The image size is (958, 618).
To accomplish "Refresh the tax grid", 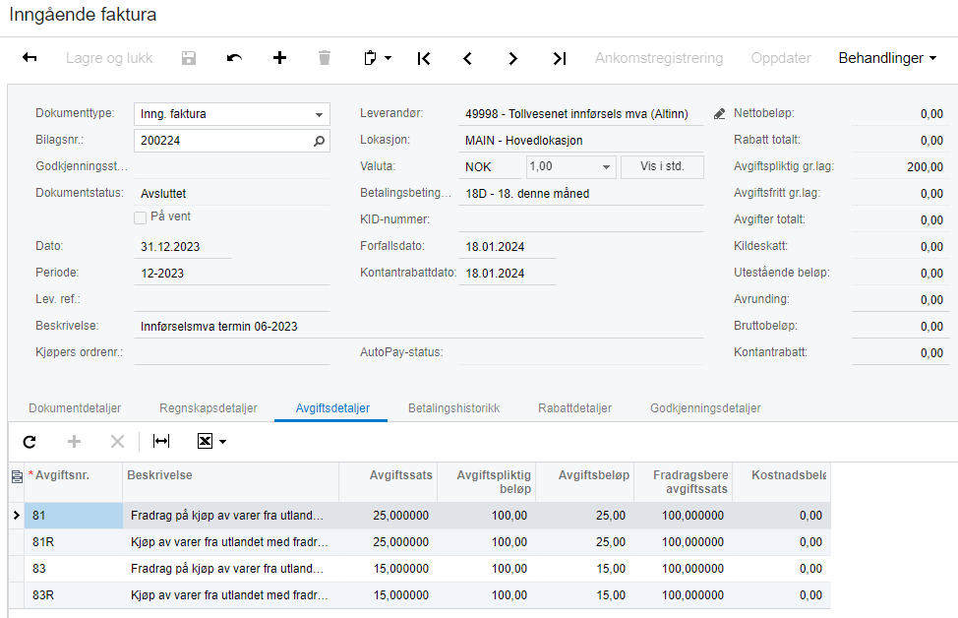I will point(30,441).
